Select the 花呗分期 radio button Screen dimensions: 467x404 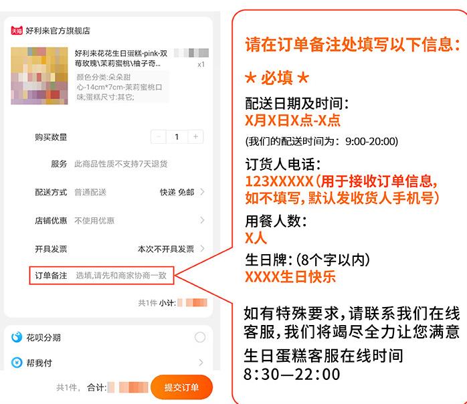tap(200, 337)
